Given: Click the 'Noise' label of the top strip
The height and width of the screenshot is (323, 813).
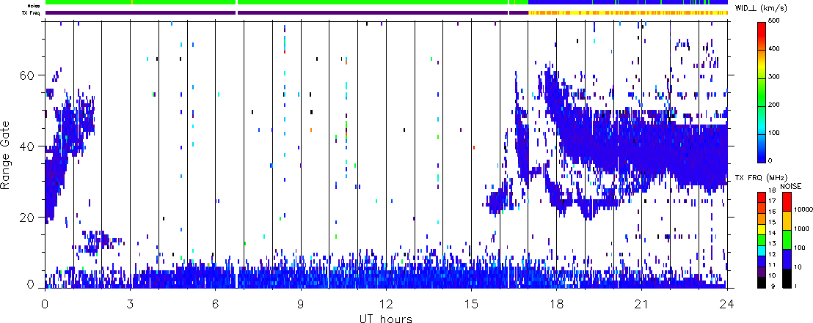Looking at the screenshot, I should pos(34,5).
